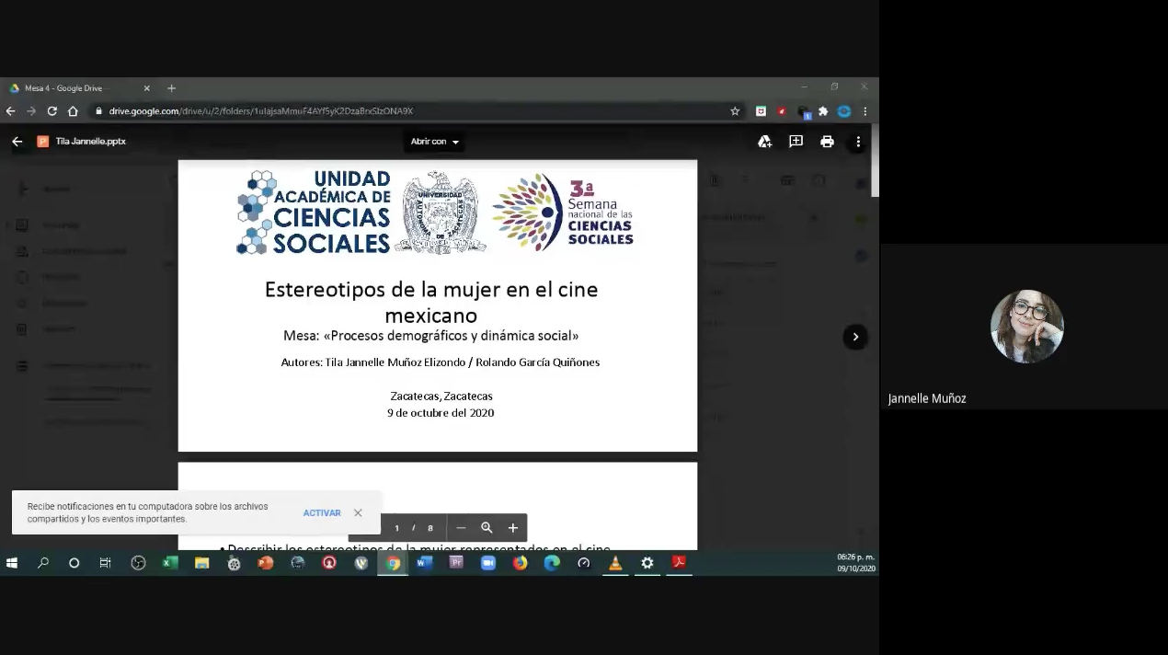Open more actions menu in viewer

pyautogui.click(x=858, y=142)
